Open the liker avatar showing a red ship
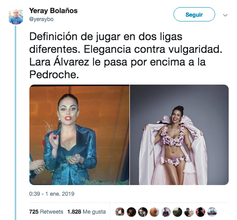Image resolution: width=237 pixels, height=220 pixels. tap(212, 212)
